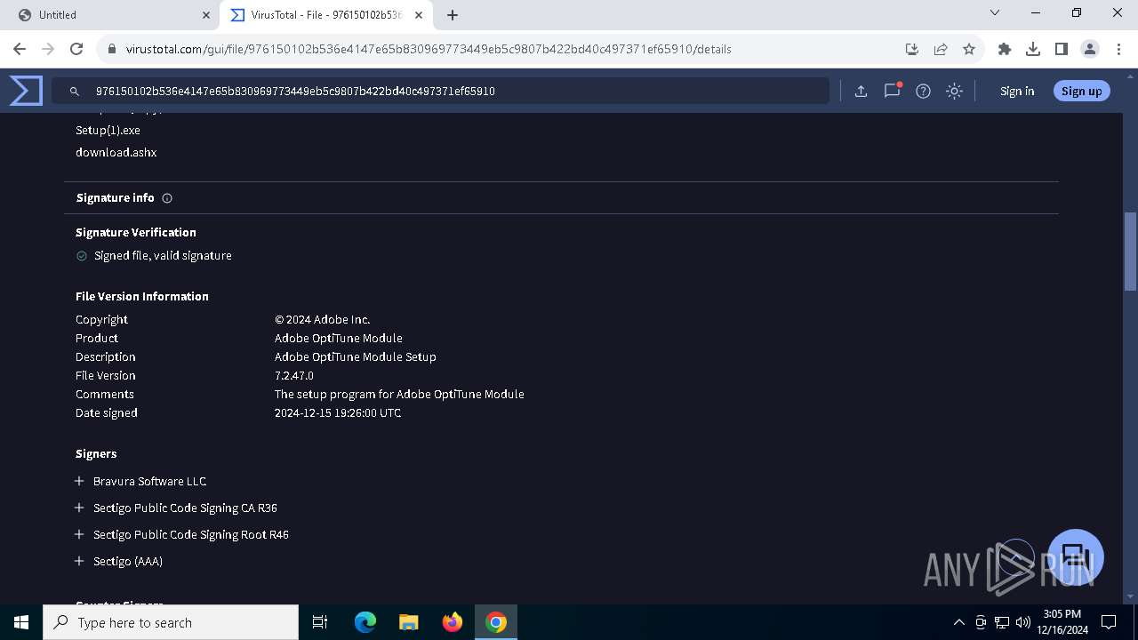Close the VirusTotal tab
The height and width of the screenshot is (640, 1138).
[419, 15]
